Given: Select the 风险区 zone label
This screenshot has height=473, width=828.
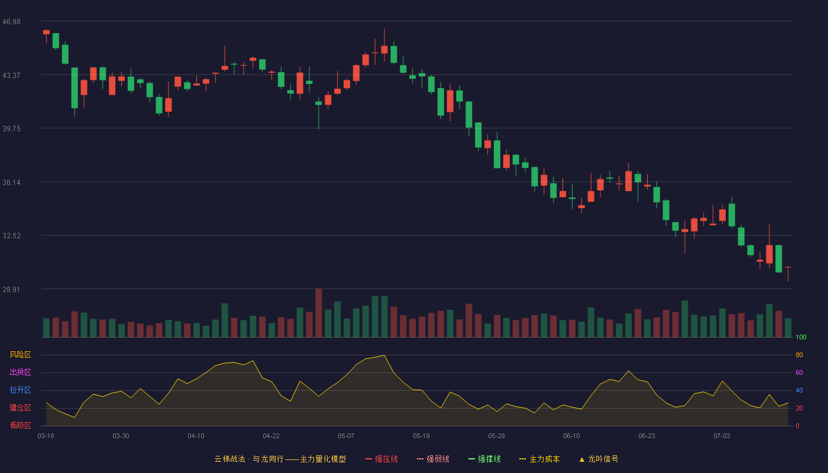Looking at the screenshot, I should coord(20,355).
